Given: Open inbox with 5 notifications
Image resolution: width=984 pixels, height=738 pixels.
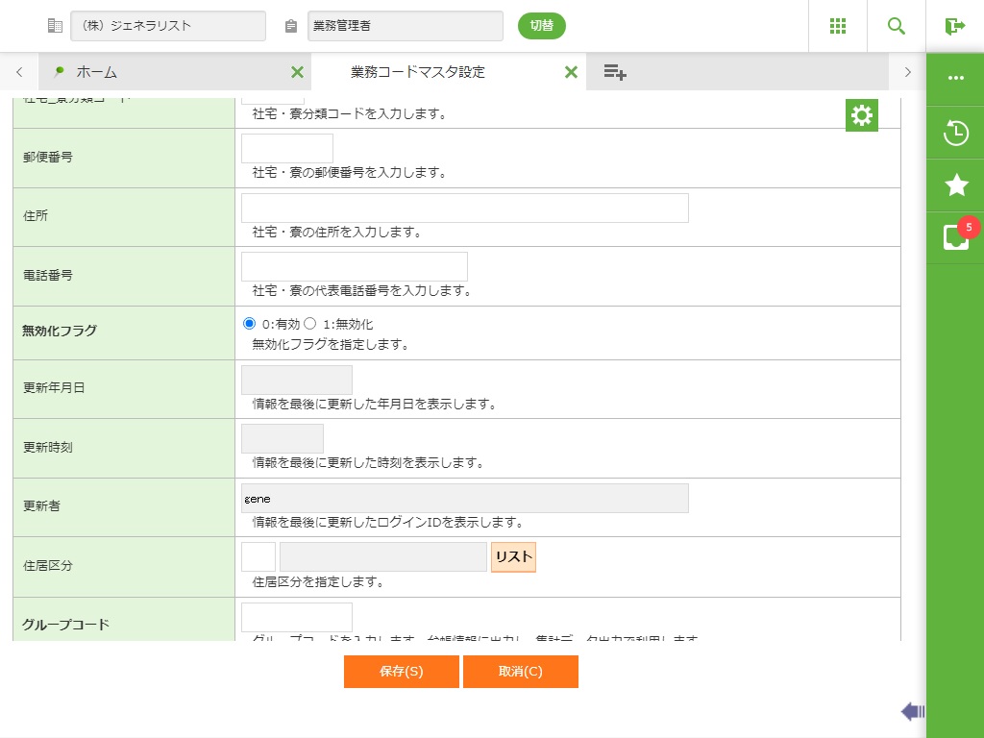Looking at the screenshot, I should point(956,237).
